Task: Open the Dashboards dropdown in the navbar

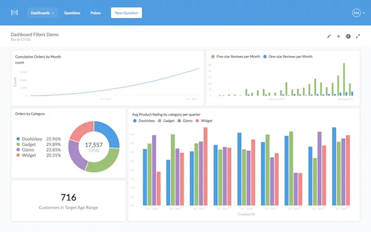Action: pyautogui.click(x=43, y=12)
